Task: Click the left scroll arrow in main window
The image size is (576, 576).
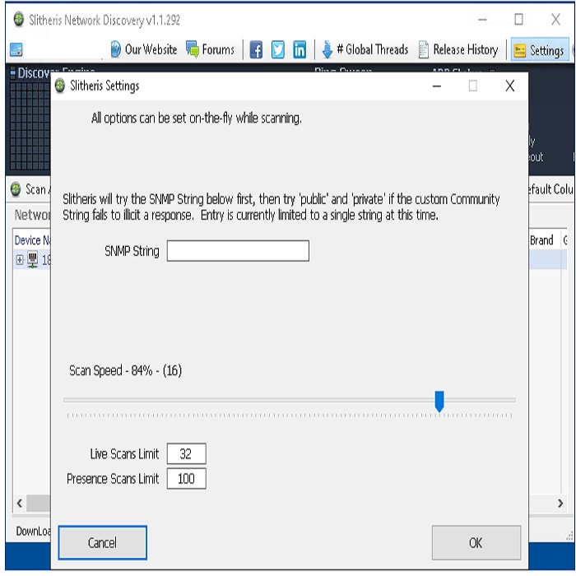Action: 20,503
